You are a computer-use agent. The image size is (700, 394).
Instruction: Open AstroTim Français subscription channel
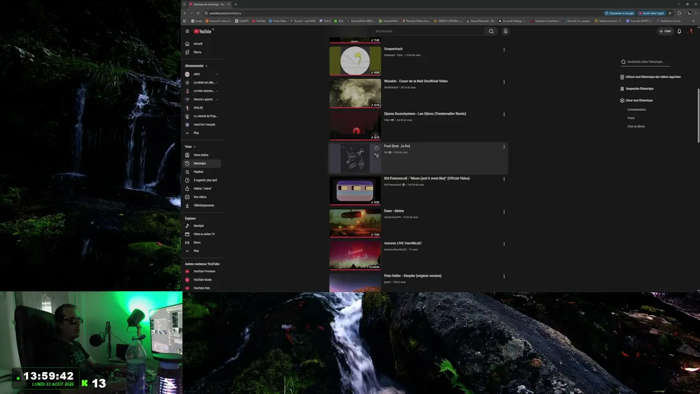point(202,124)
